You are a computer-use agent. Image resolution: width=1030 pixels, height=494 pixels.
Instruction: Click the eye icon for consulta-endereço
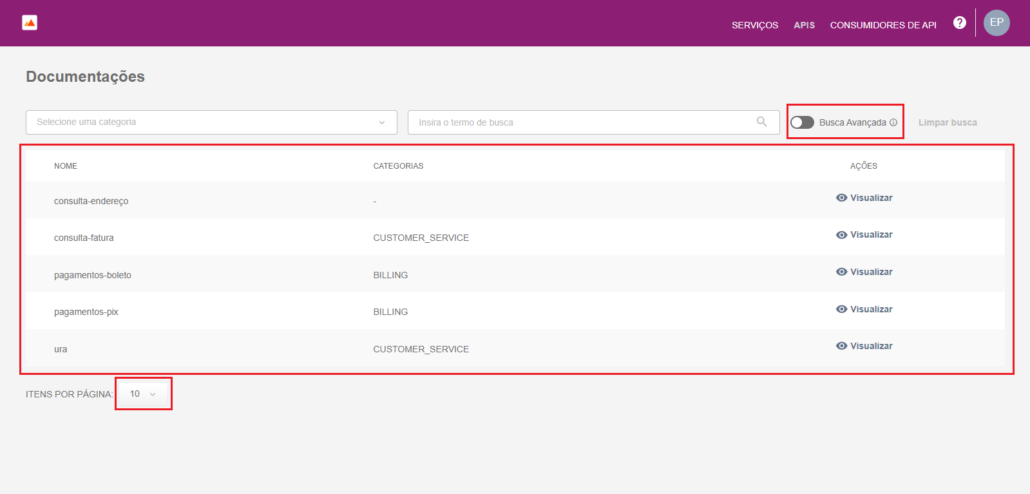(x=841, y=198)
